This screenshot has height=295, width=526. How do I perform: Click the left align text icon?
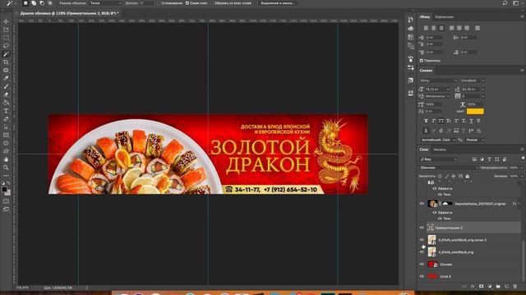click(426, 28)
